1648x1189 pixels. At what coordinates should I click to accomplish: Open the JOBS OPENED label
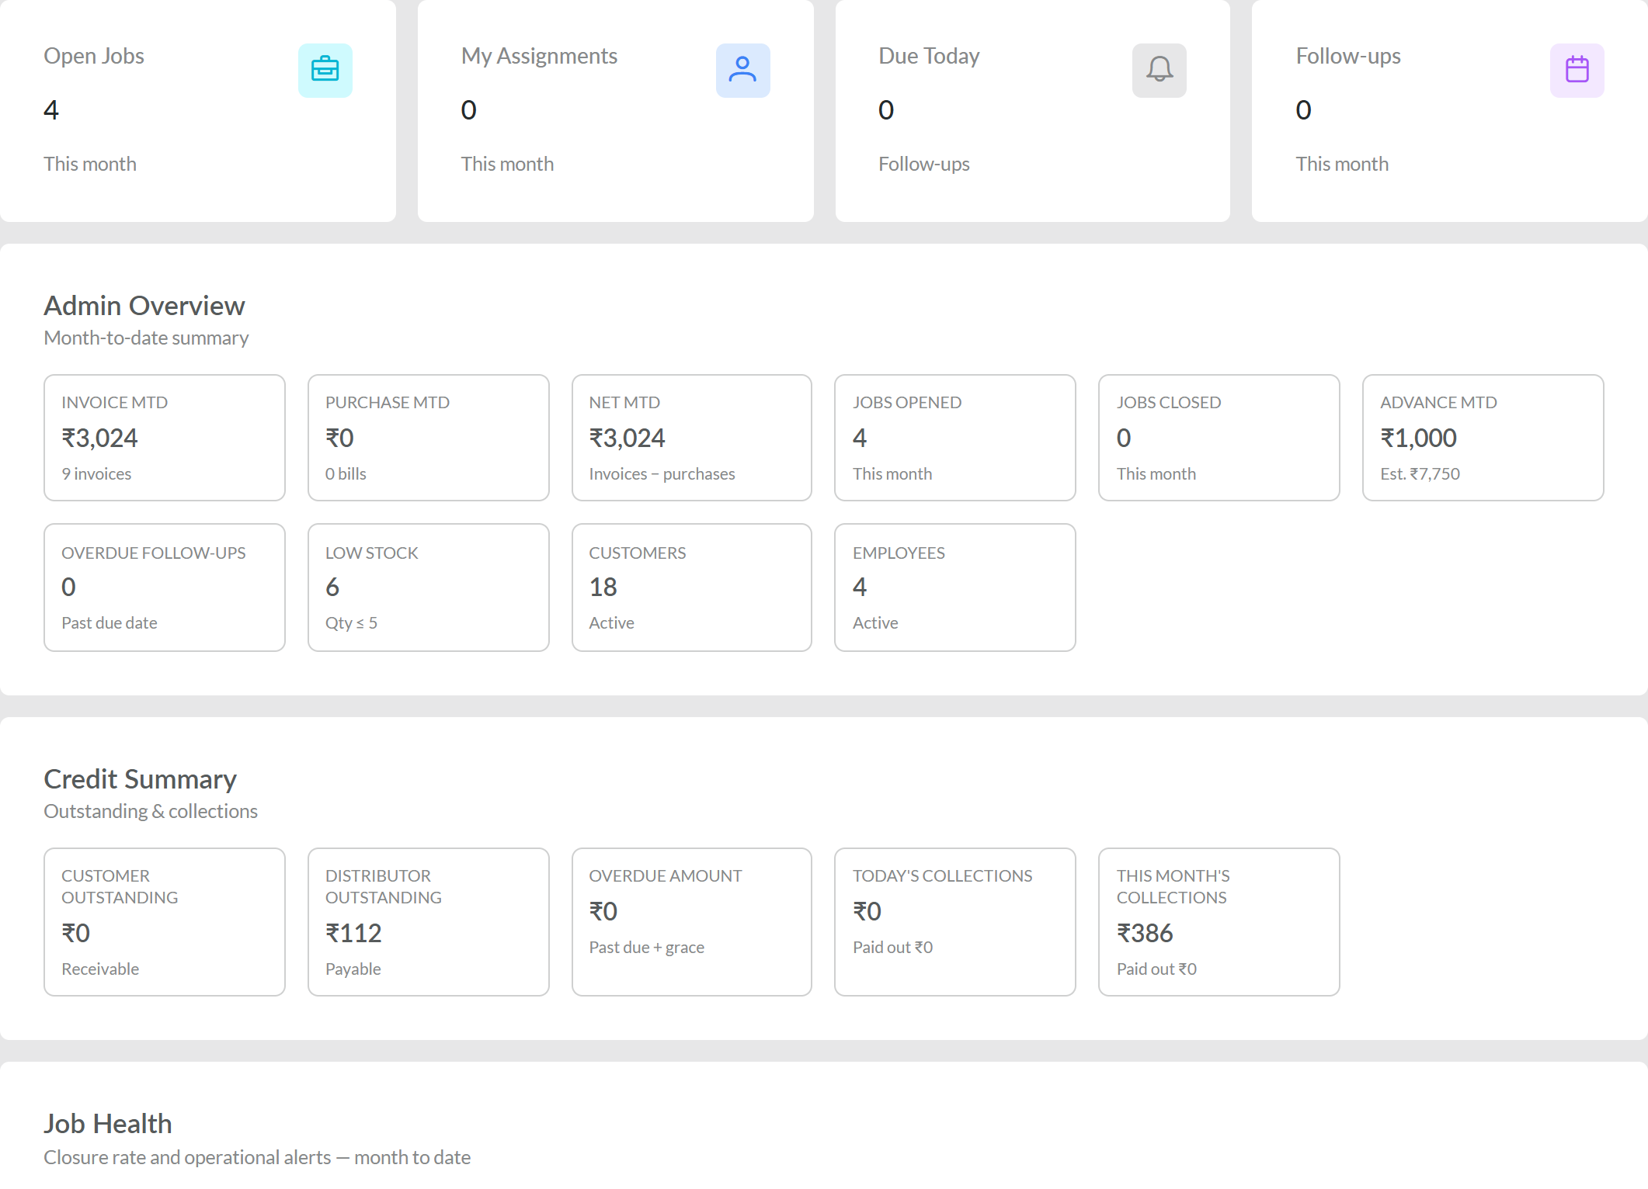point(907,402)
